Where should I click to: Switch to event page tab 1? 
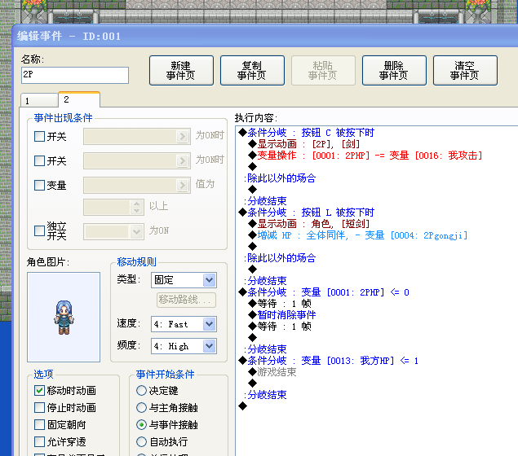point(39,100)
